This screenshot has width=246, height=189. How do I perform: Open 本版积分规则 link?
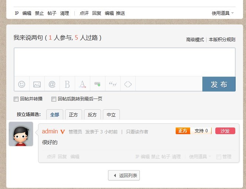tap(222, 40)
